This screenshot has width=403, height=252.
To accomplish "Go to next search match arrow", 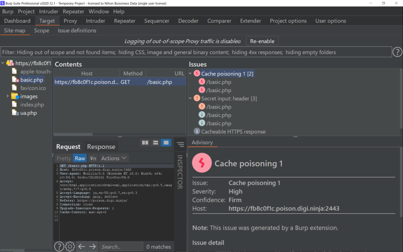I will point(92,247).
